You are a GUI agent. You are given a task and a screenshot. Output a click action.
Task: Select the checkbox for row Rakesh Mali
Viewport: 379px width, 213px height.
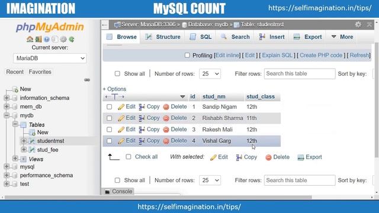click(109, 130)
